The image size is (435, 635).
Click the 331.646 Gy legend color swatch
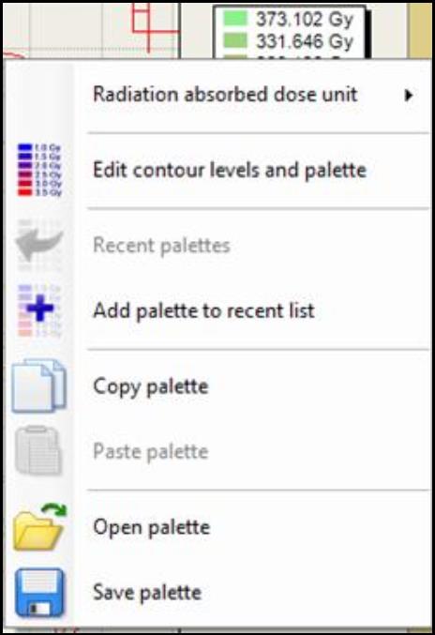(x=235, y=40)
